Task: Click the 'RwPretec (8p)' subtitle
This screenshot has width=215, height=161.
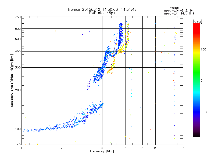Action: (102, 13)
